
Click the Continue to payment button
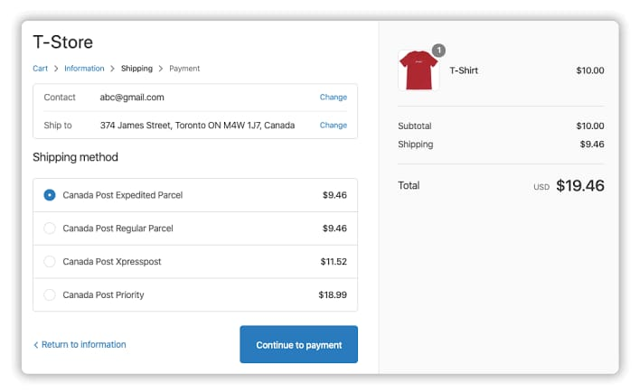[298, 345]
